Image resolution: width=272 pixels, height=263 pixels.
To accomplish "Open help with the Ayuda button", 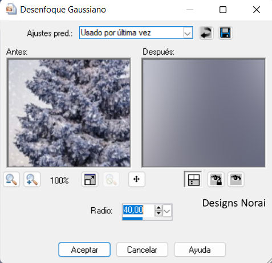I will click(x=200, y=249).
